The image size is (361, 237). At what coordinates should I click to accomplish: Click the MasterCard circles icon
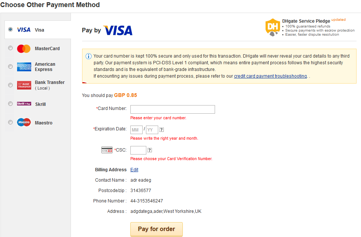pyautogui.click(x=23, y=48)
